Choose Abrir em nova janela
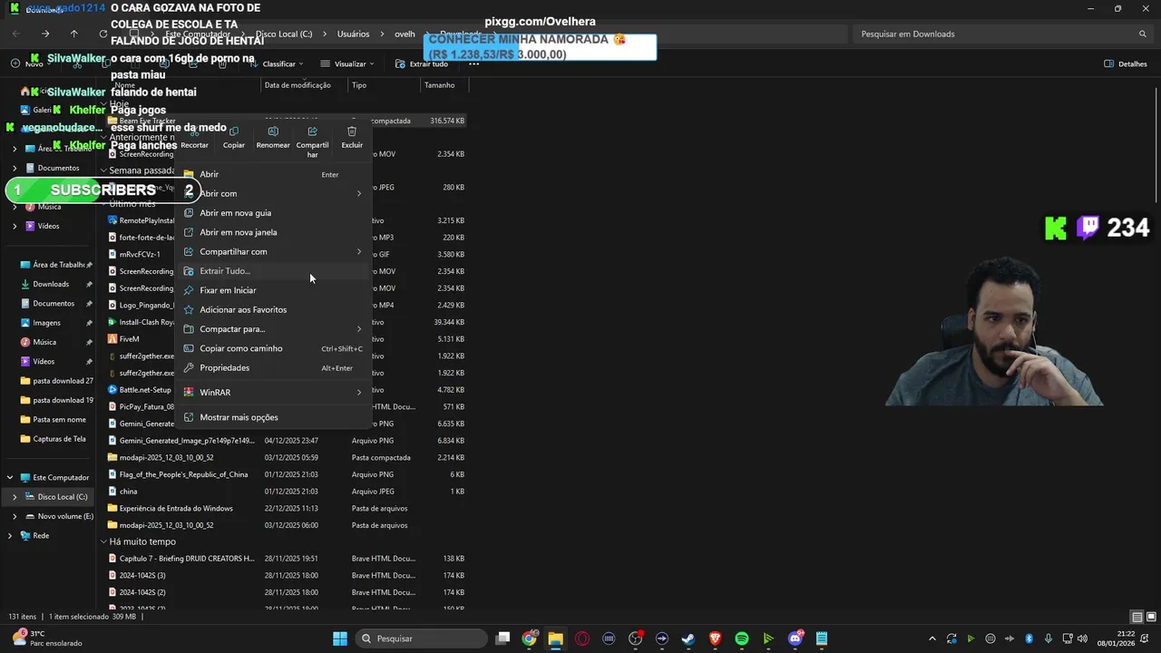Screen dimensions: 1161x653 [273, 232]
